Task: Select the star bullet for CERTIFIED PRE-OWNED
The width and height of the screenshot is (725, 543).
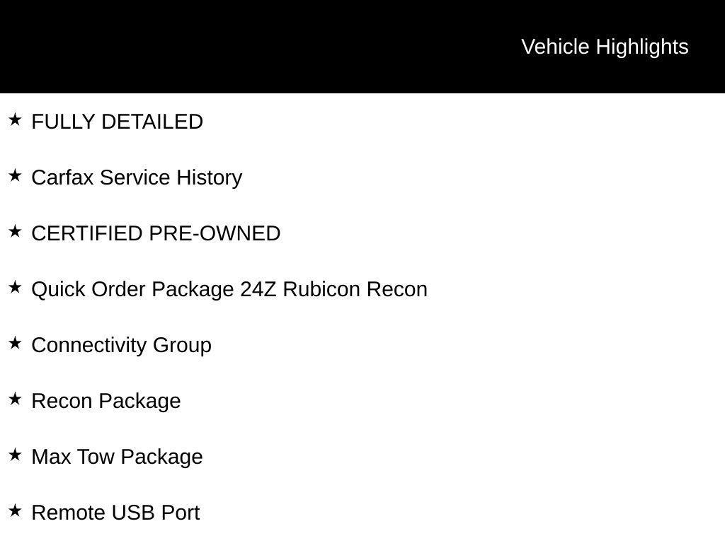Action: click(x=15, y=232)
